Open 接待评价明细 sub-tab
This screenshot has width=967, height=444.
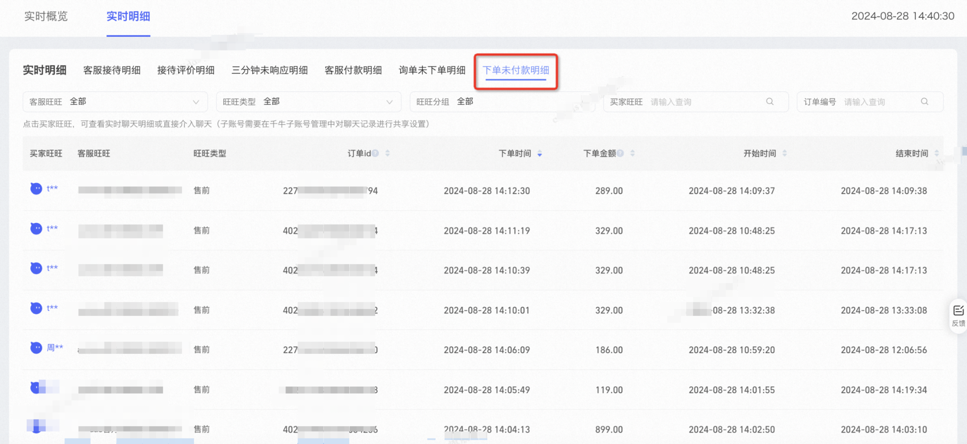[186, 70]
